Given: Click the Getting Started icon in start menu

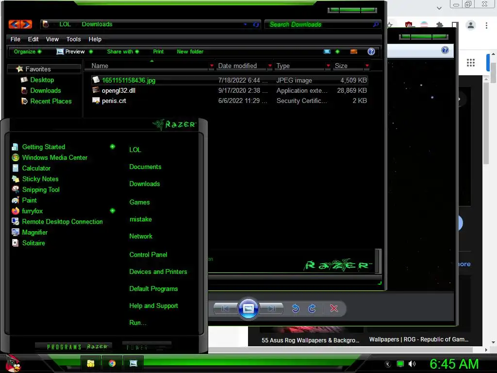Looking at the screenshot, I should point(15,147).
